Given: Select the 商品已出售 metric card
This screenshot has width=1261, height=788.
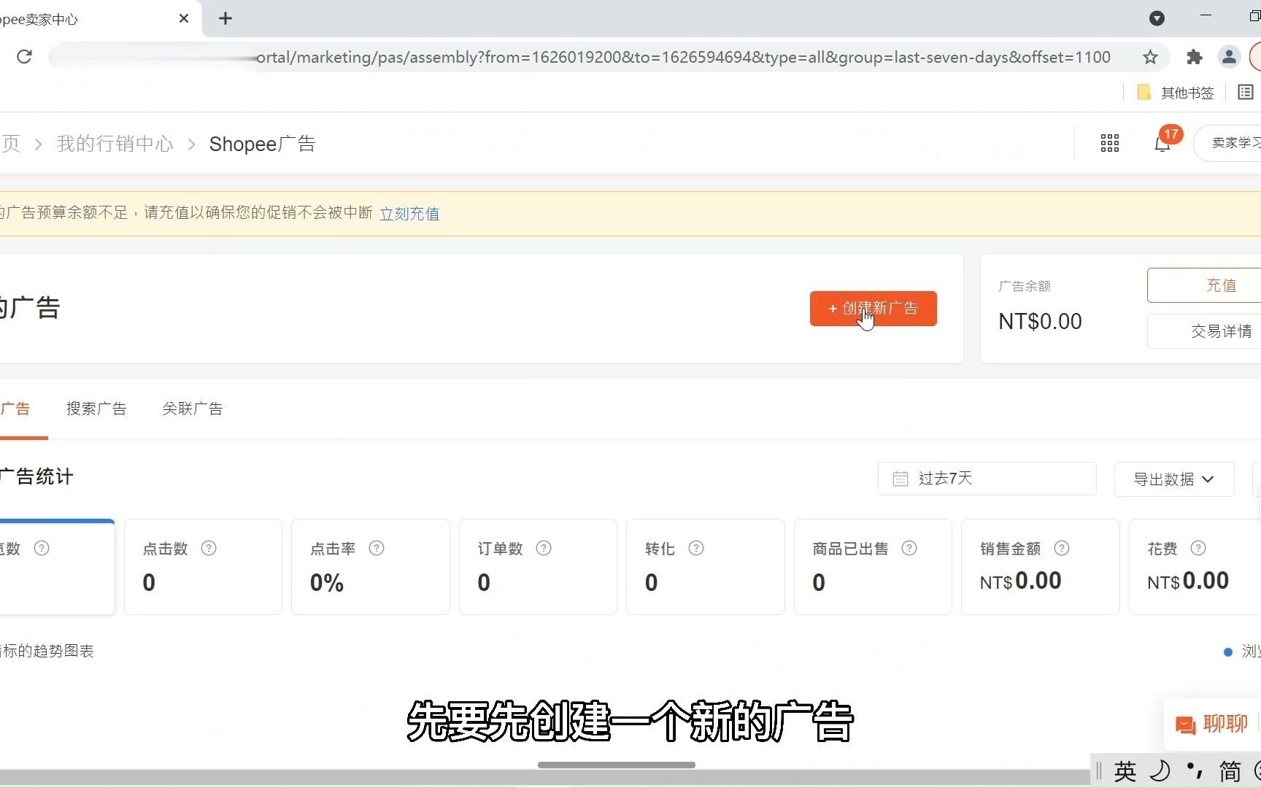Looking at the screenshot, I should [873, 567].
